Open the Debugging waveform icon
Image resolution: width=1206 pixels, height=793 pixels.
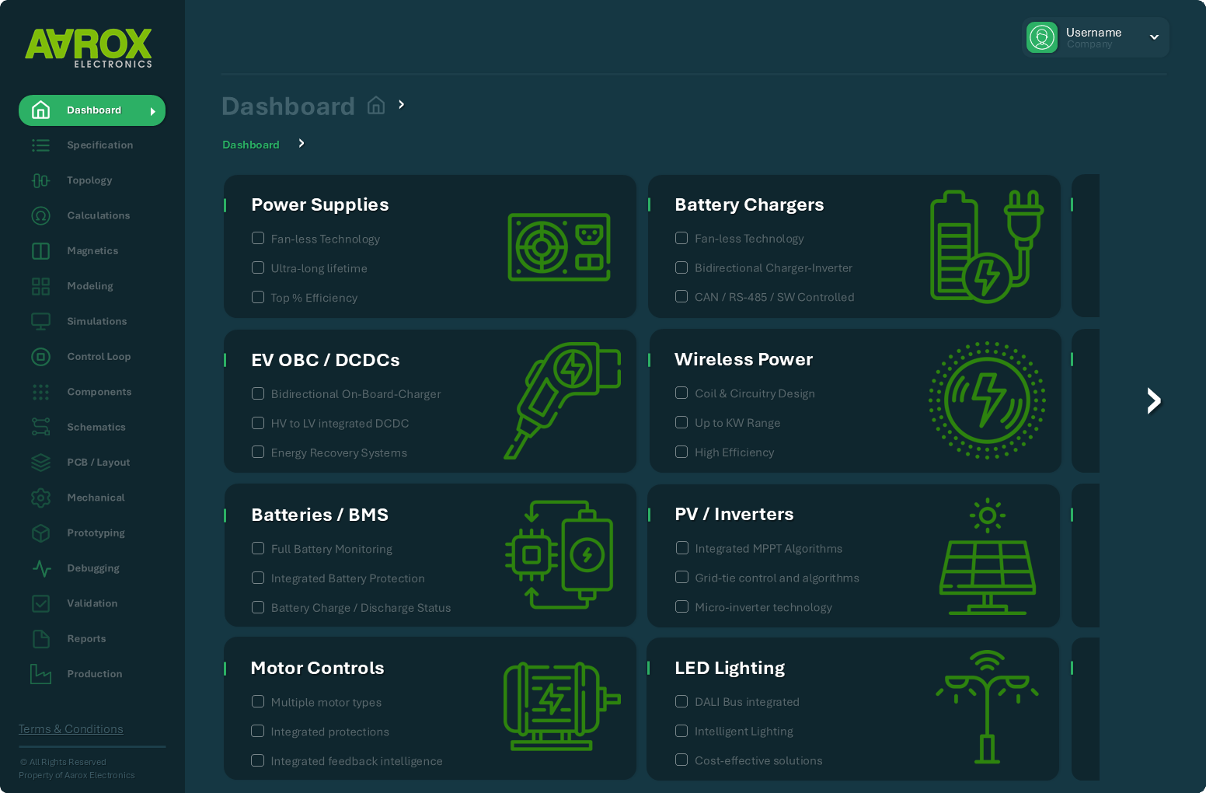(x=40, y=568)
